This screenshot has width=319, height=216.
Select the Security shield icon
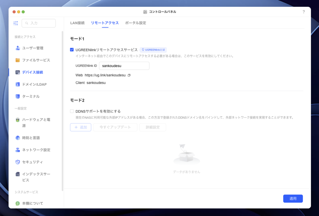[18, 162]
